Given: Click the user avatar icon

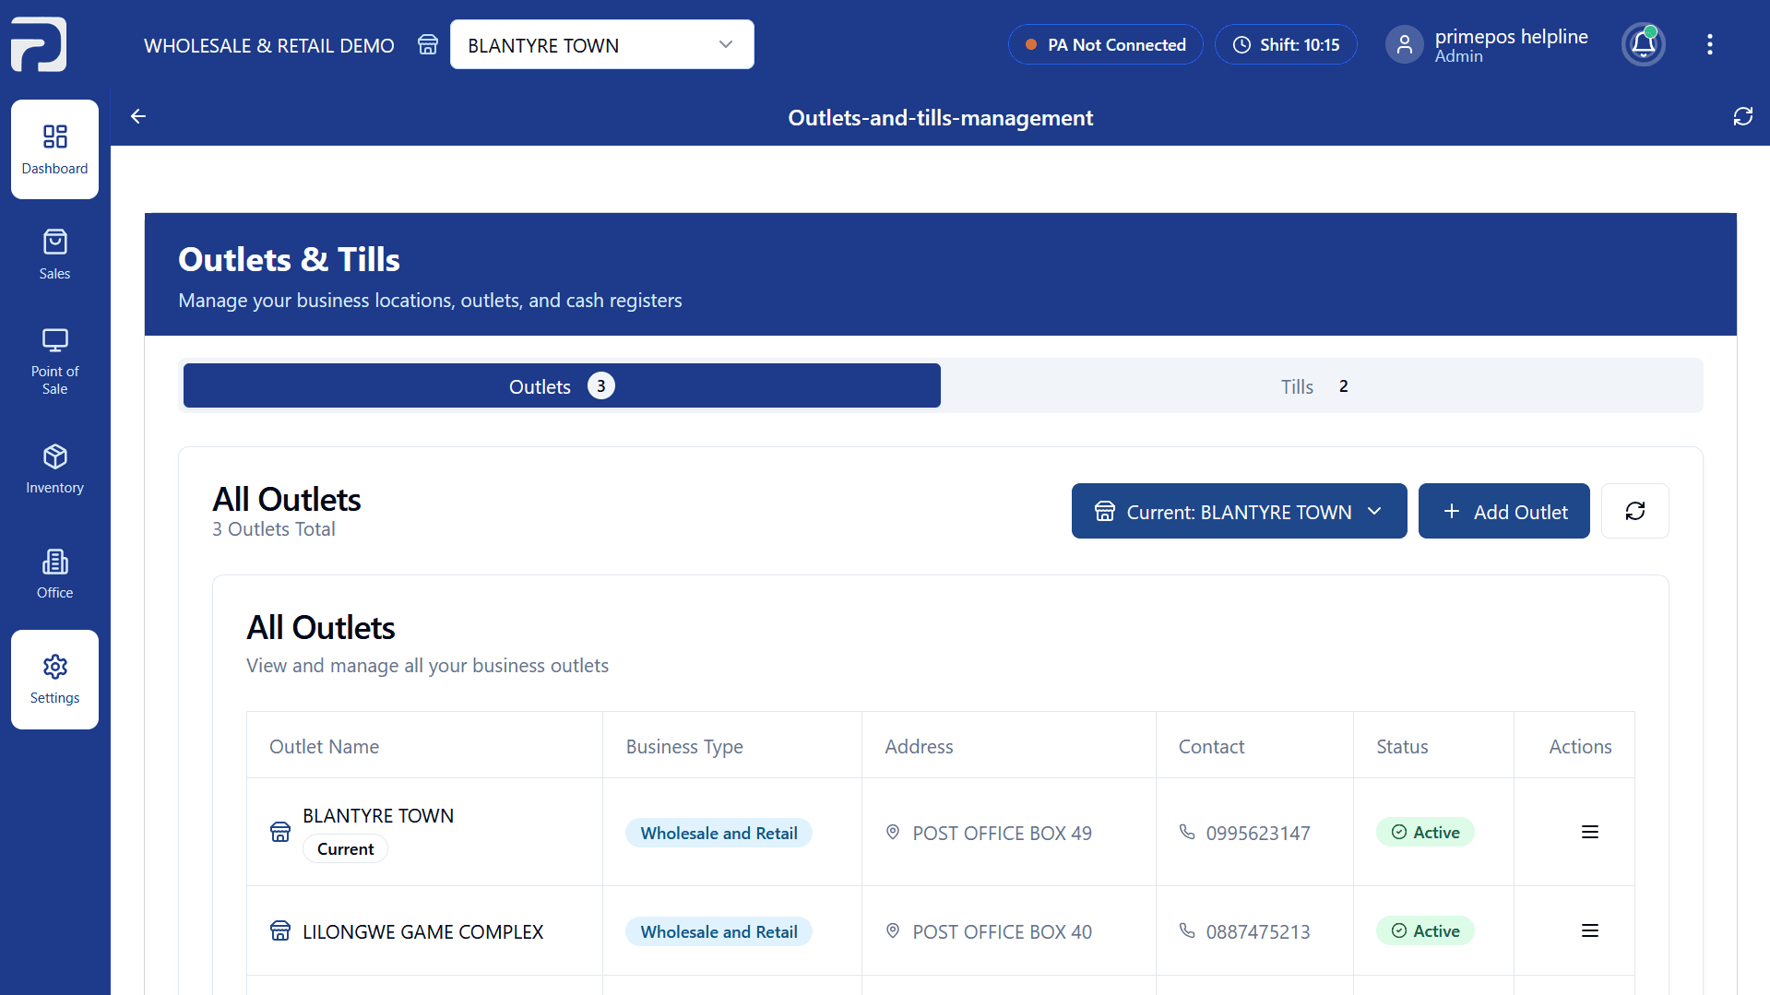Looking at the screenshot, I should click(1404, 44).
